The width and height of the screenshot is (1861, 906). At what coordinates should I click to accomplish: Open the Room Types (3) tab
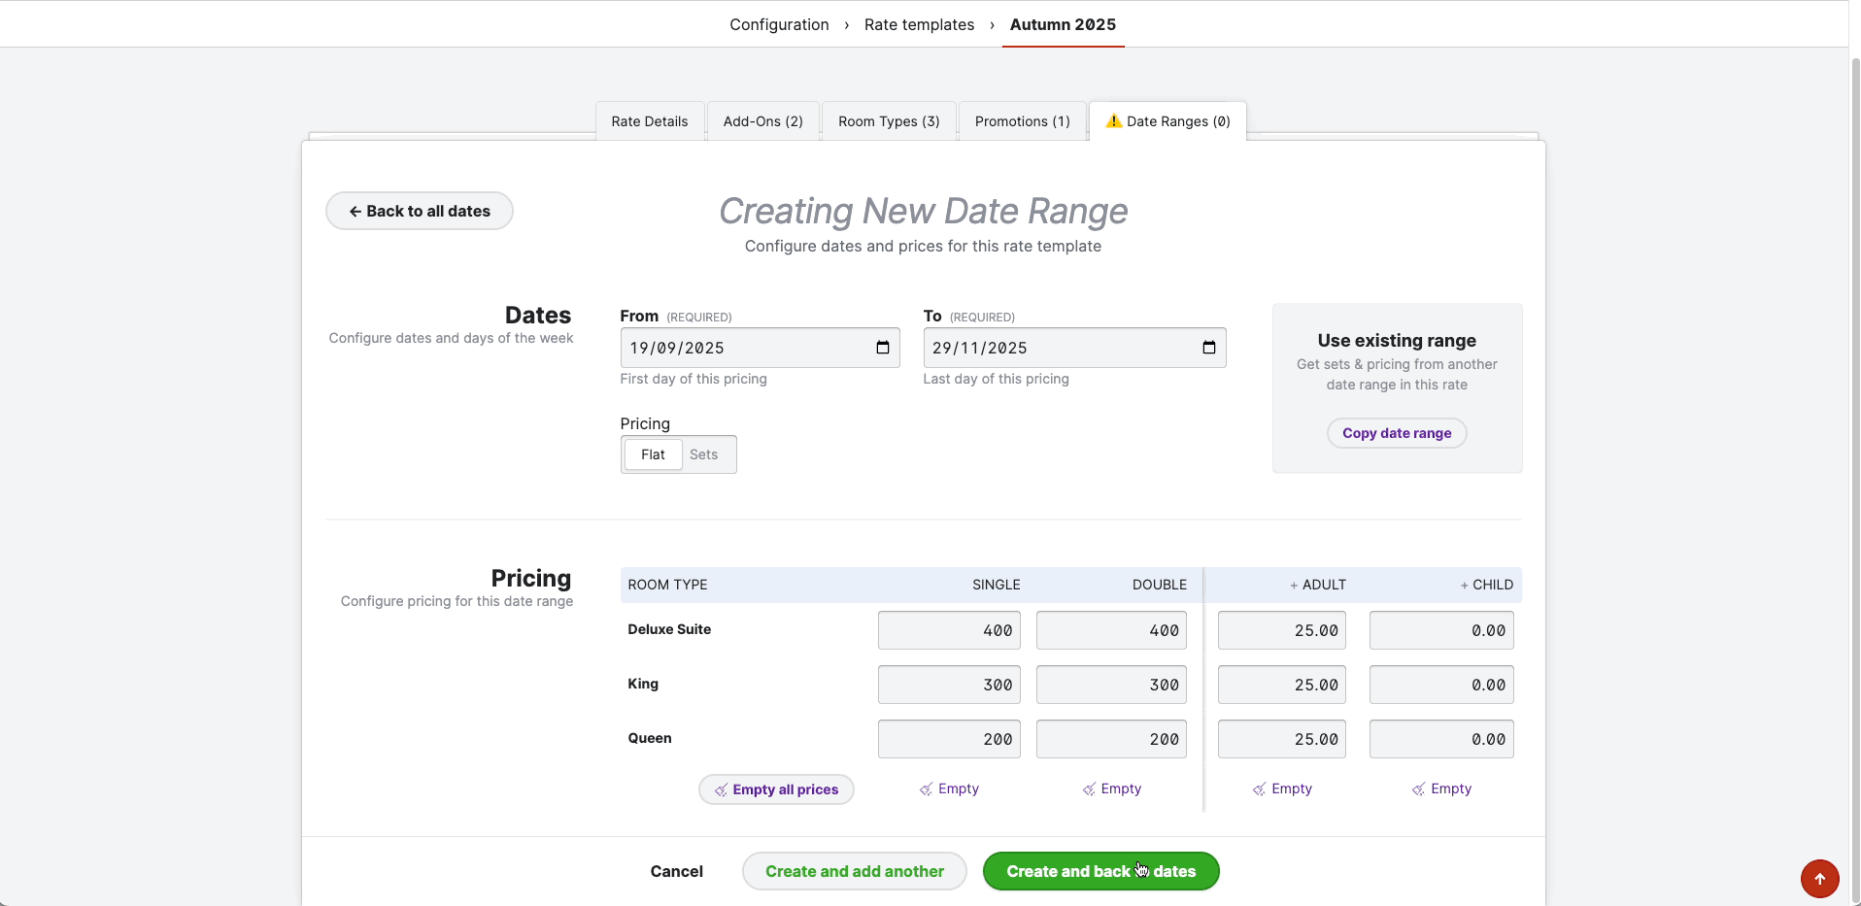pyautogui.click(x=889, y=121)
